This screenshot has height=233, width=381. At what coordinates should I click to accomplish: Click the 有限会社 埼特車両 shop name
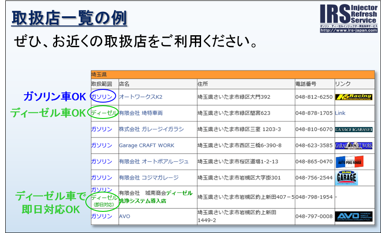(x=140, y=113)
